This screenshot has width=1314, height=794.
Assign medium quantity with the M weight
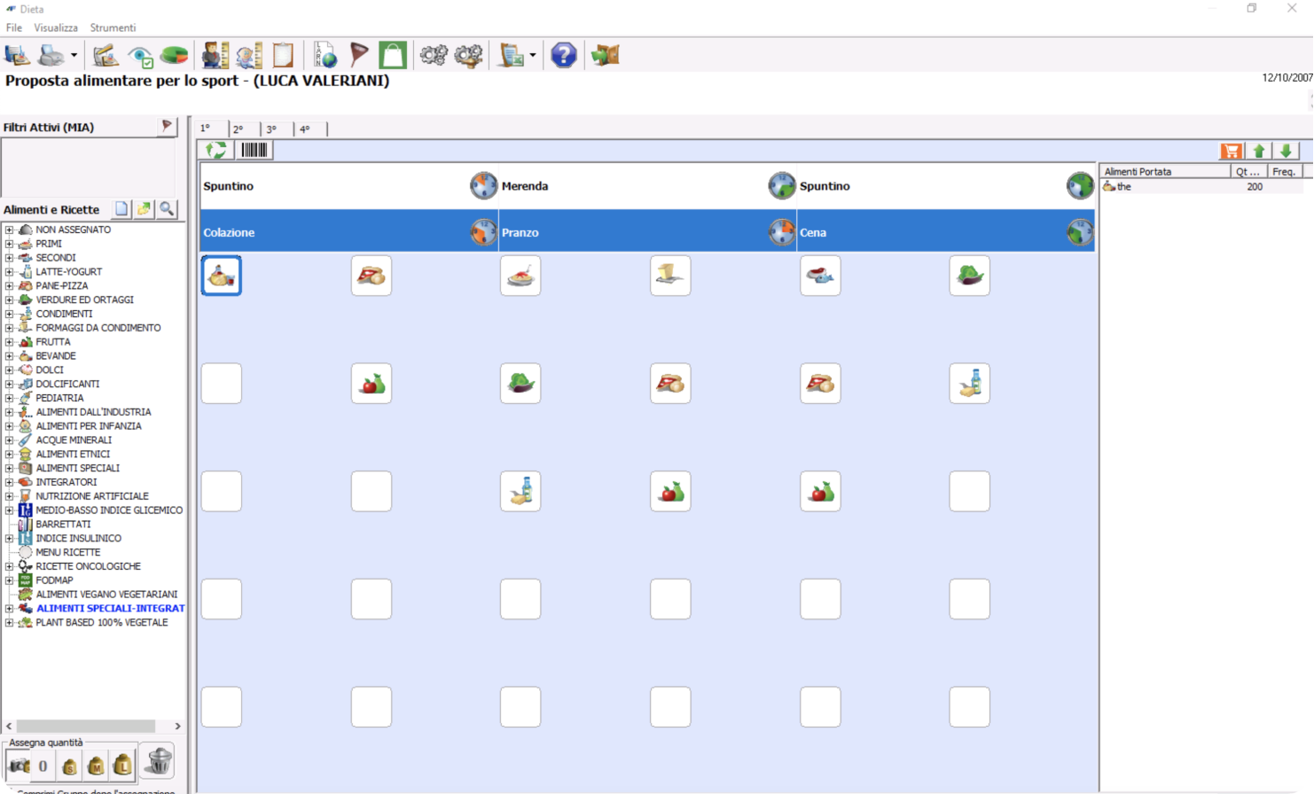click(x=96, y=765)
